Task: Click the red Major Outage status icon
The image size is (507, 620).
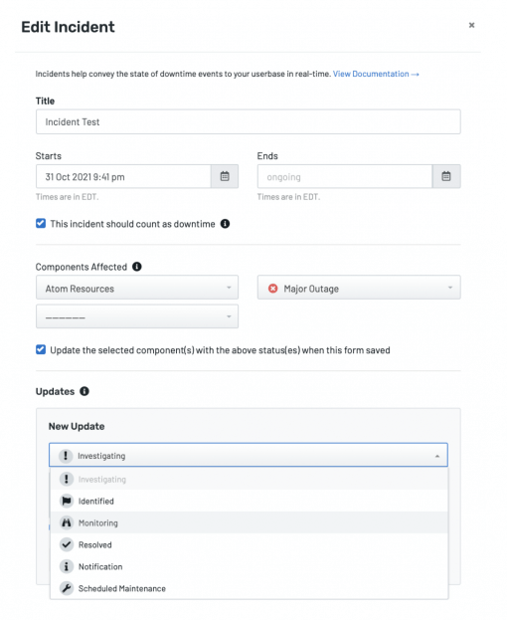Action: (x=272, y=289)
